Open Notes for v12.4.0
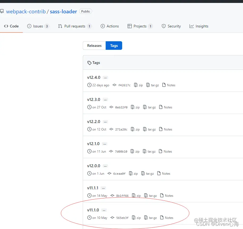243x229 pixels. (x=169, y=85)
